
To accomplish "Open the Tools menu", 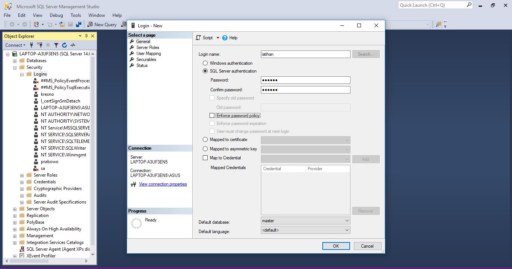I will click(76, 15).
